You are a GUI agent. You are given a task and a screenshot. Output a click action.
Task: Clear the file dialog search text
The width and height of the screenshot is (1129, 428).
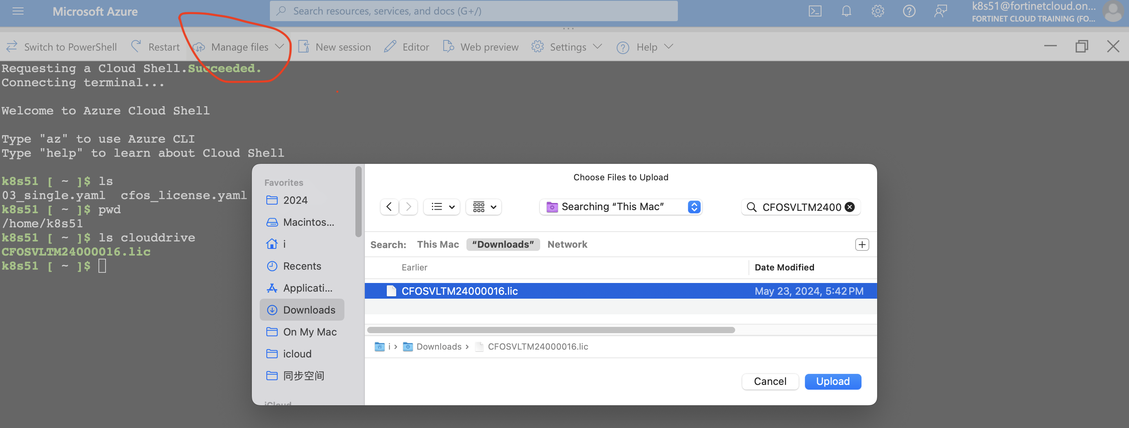click(x=849, y=207)
